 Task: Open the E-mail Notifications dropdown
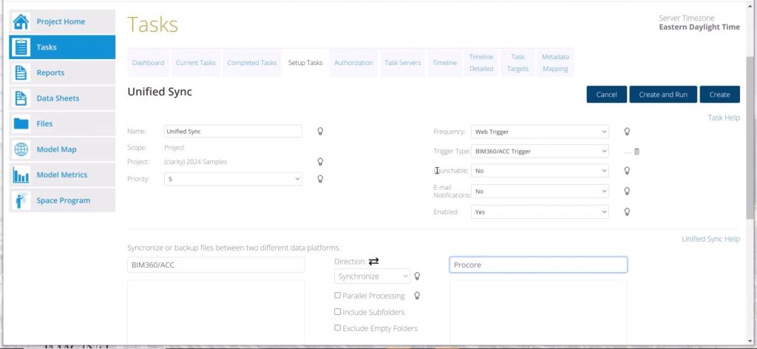tap(540, 192)
